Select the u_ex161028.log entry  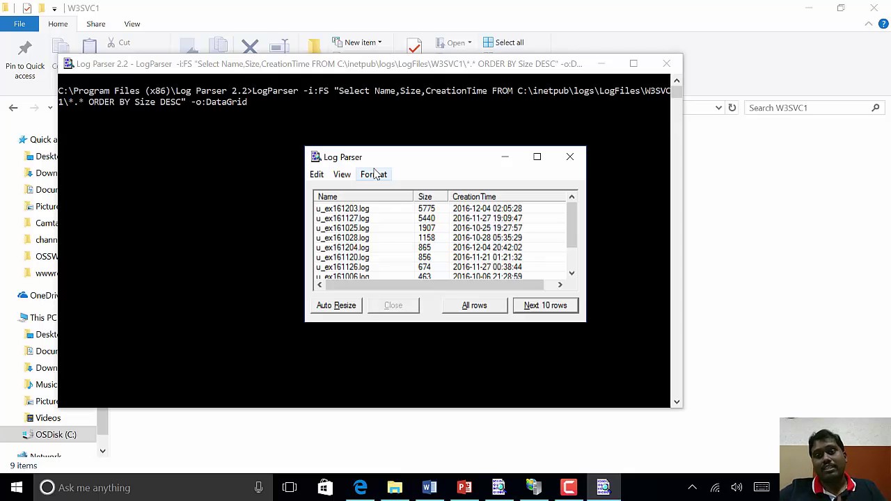point(342,238)
